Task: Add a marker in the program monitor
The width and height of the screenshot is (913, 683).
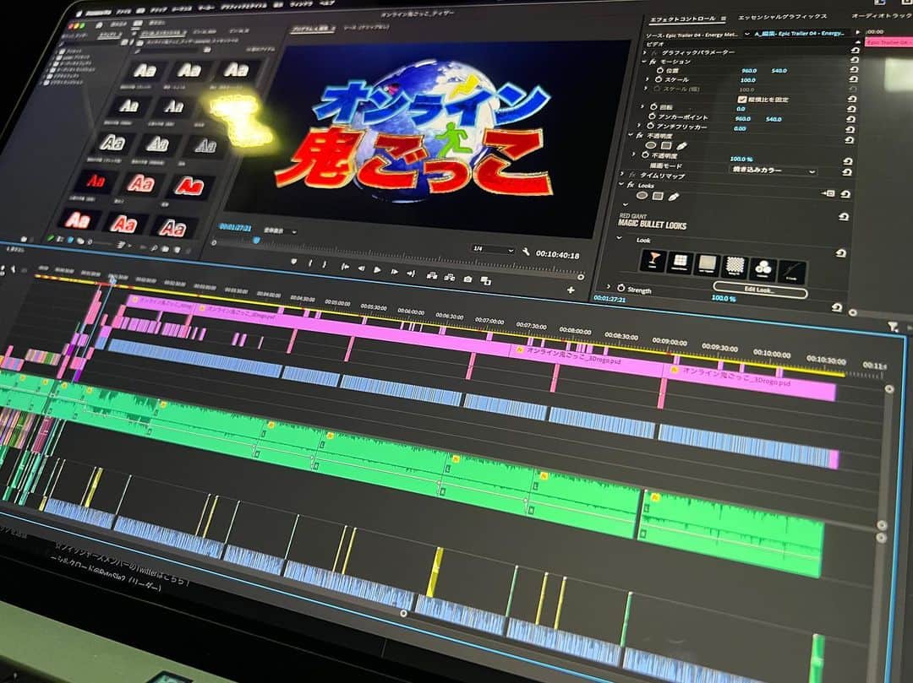Action: [x=294, y=263]
